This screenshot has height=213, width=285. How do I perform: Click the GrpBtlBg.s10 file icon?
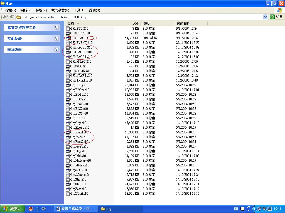[68, 85]
